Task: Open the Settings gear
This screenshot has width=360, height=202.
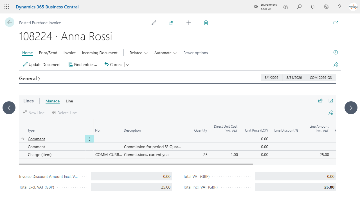Action: click(x=326, y=7)
